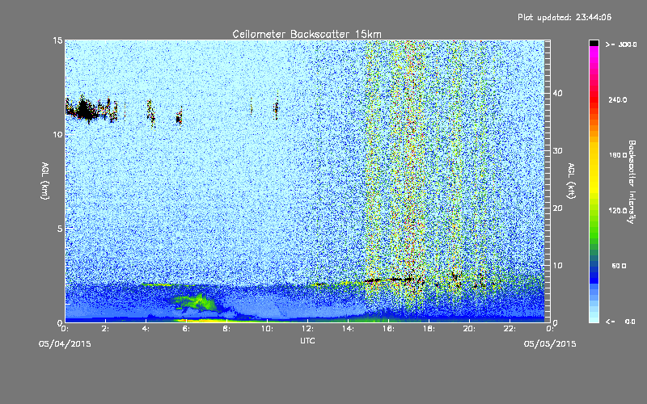Viewport: 647px width, 404px height.
Task: Click the 'AGL (kft)' right axis label
Action: (572, 181)
